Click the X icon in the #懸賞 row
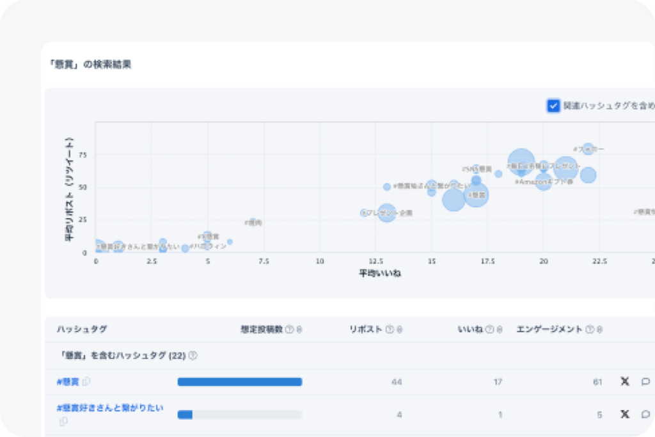This screenshot has height=437, width=655. (625, 382)
